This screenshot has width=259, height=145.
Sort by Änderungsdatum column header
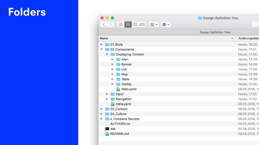tap(249, 38)
